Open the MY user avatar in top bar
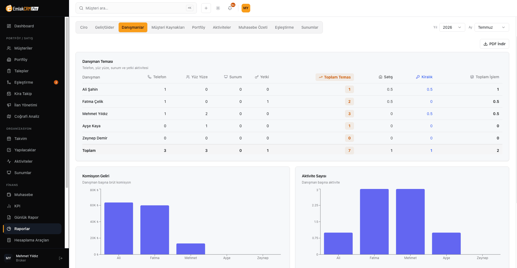Image resolution: width=517 pixels, height=268 pixels. click(246, 8)
